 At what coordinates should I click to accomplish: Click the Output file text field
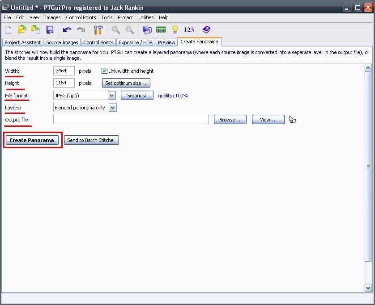click(131, 120)
